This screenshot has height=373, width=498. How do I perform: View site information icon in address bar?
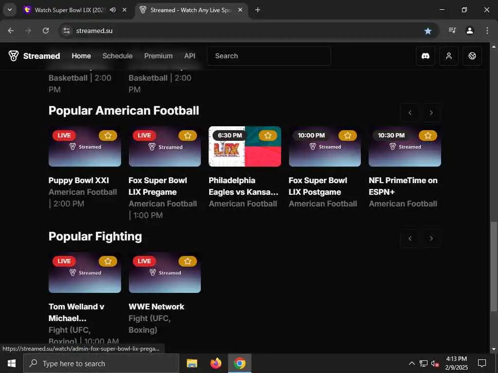click(x=66, y=31)
